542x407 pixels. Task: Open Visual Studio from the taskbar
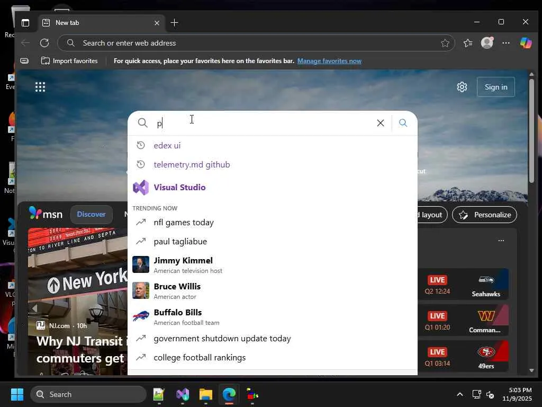point(183,394)
